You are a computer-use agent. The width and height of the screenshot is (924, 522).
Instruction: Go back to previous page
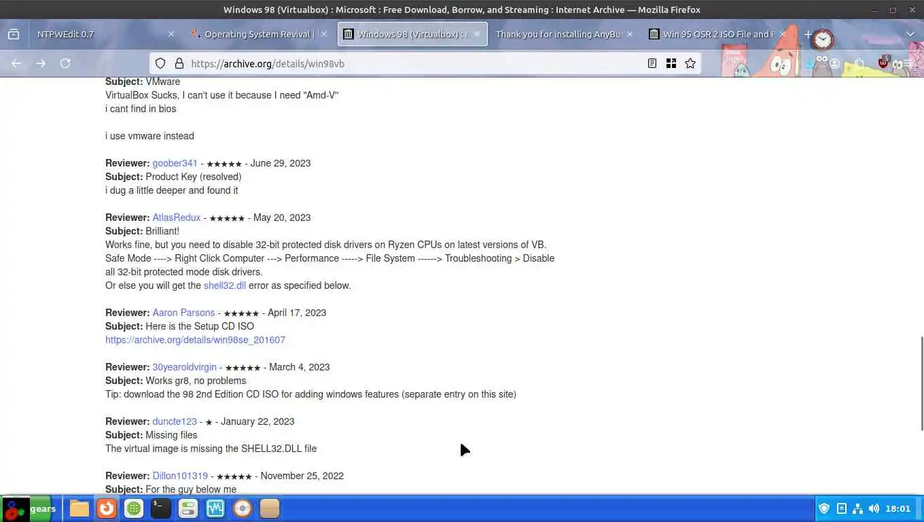tap(16, 63)
